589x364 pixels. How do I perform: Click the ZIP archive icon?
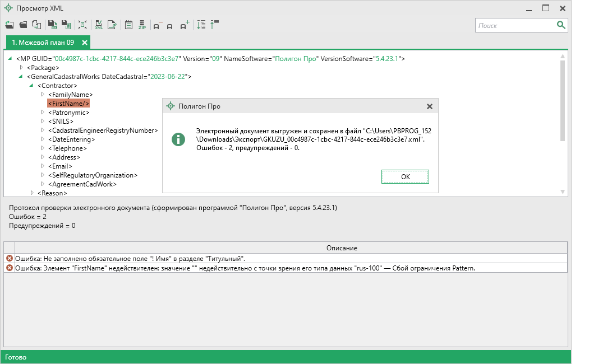142,25
